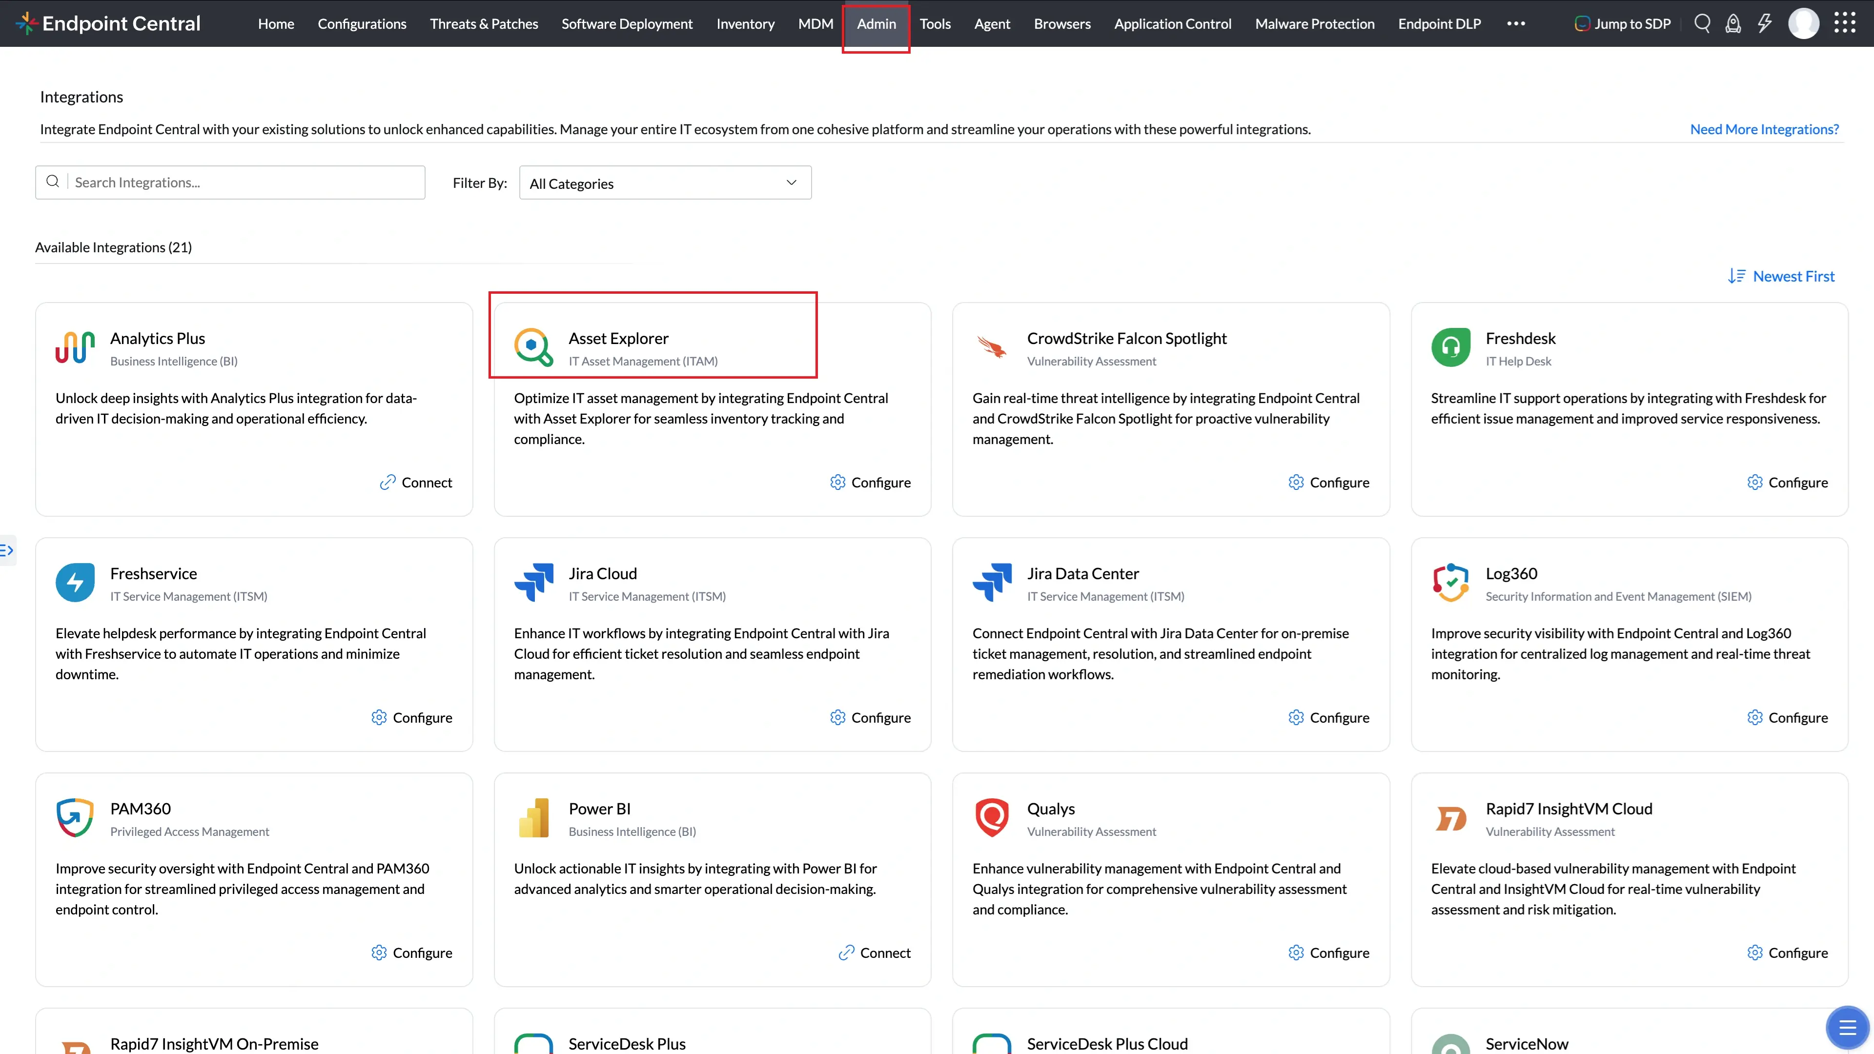Screen dimensions: 1874x1054
Task: Click the Freshdesk headset logo icon
Action: pos(1450,348)
